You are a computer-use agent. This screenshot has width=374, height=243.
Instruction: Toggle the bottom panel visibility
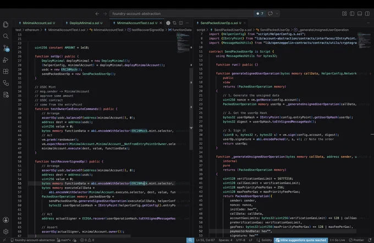tap(360, 14)
